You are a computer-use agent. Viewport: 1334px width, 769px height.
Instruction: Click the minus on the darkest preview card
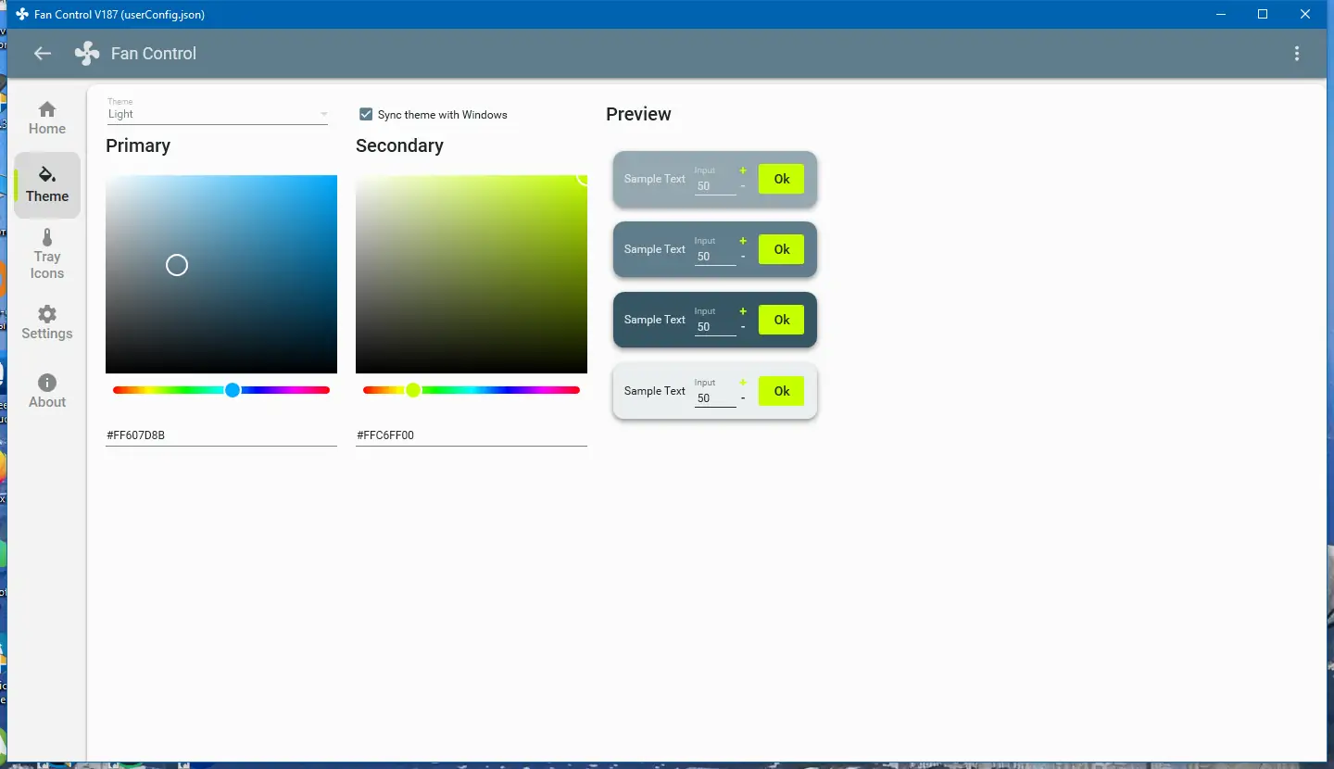(743, 327)
